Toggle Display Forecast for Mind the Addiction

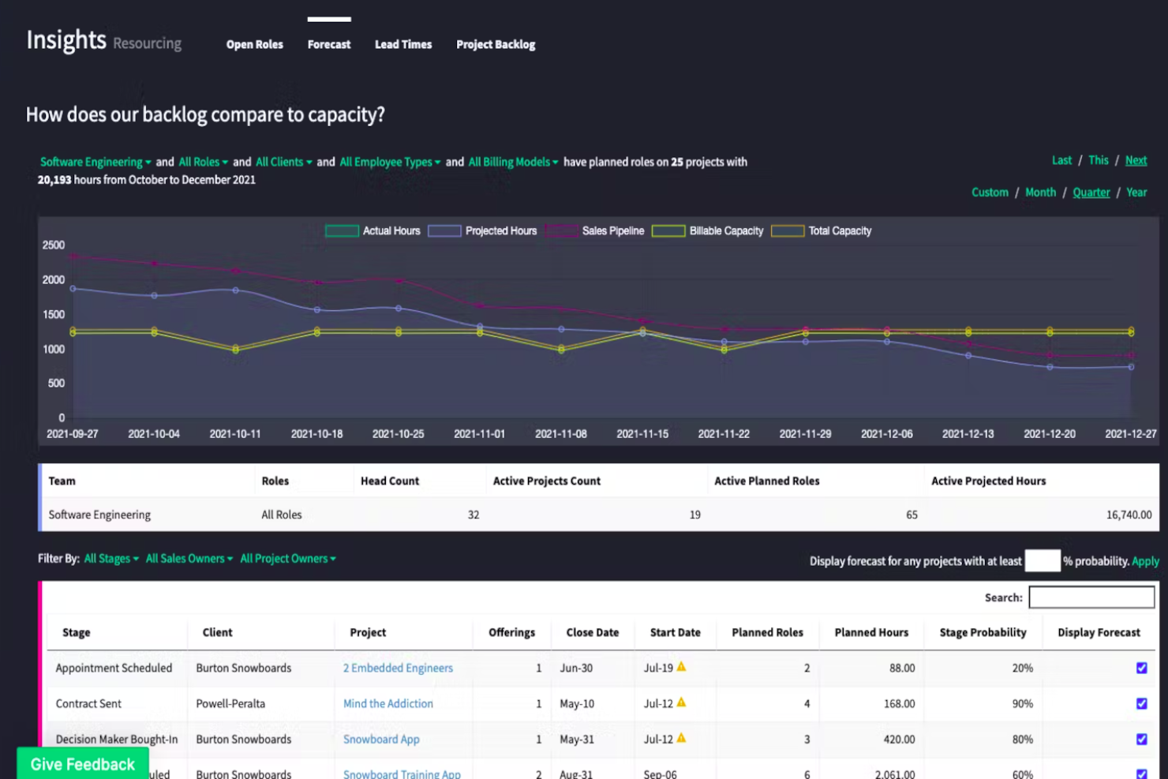(x=1141, y=703)
